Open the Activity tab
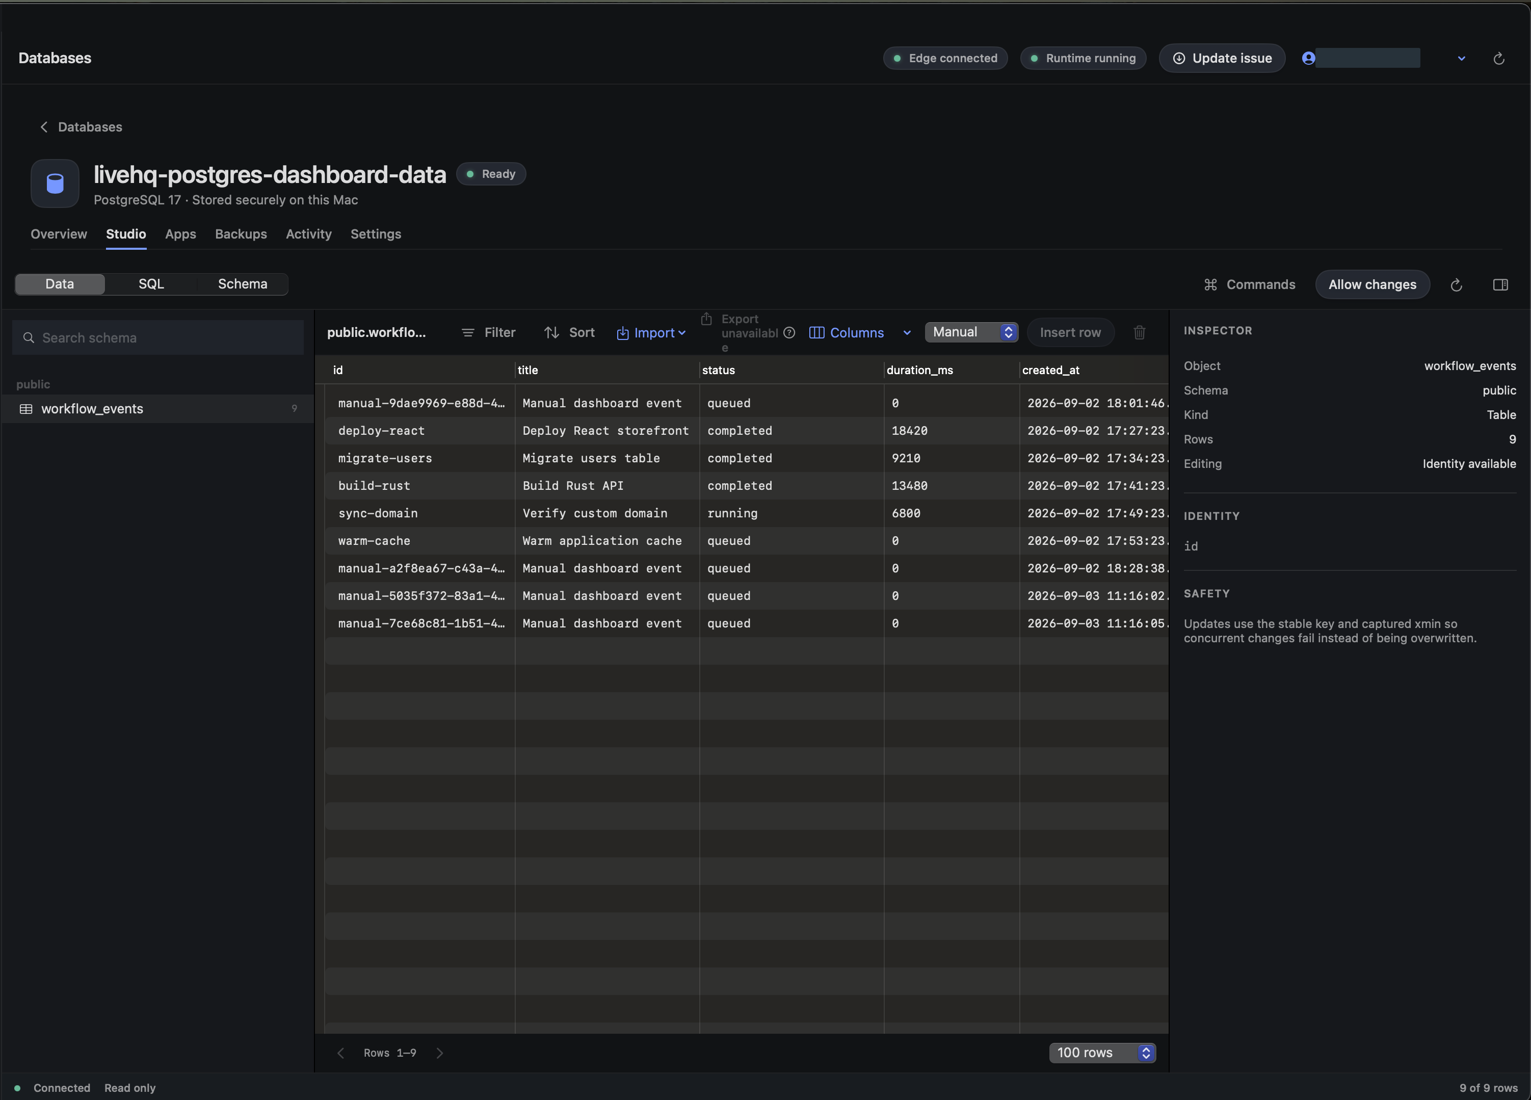 click(x=308, y=233)
